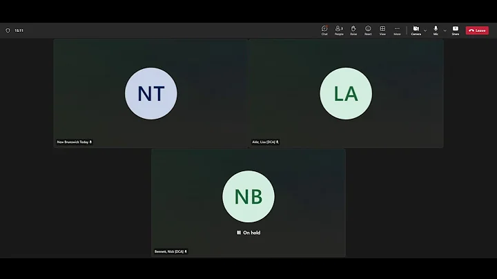Click the mic icon next to Bennett, Nick
This screenshot has width=497, height=279.
pos(186,251)
